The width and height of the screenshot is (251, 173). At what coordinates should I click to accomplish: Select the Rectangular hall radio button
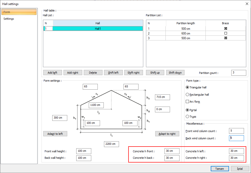click(x=187, y=95)
